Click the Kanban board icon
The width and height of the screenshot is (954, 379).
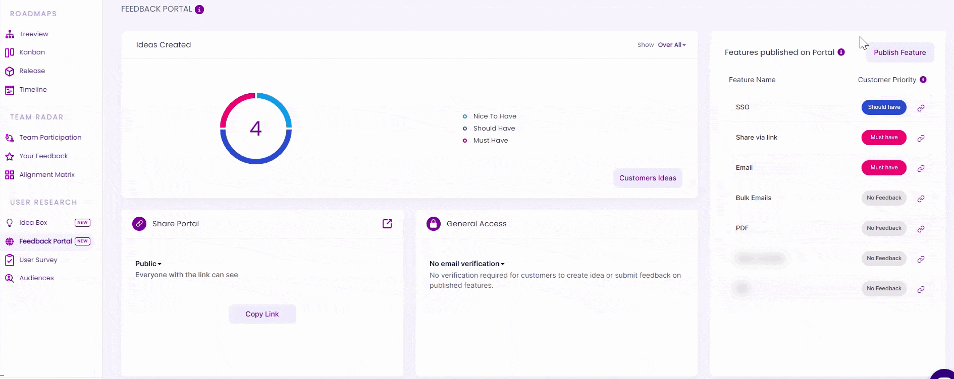pyautogui.click(x=10, y=52)
